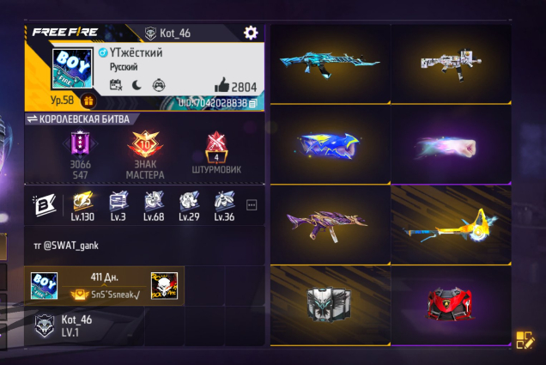Click the Lv.130 pet skill icon
This screenshot has width=546, height=365.
(x=82, y=206)
